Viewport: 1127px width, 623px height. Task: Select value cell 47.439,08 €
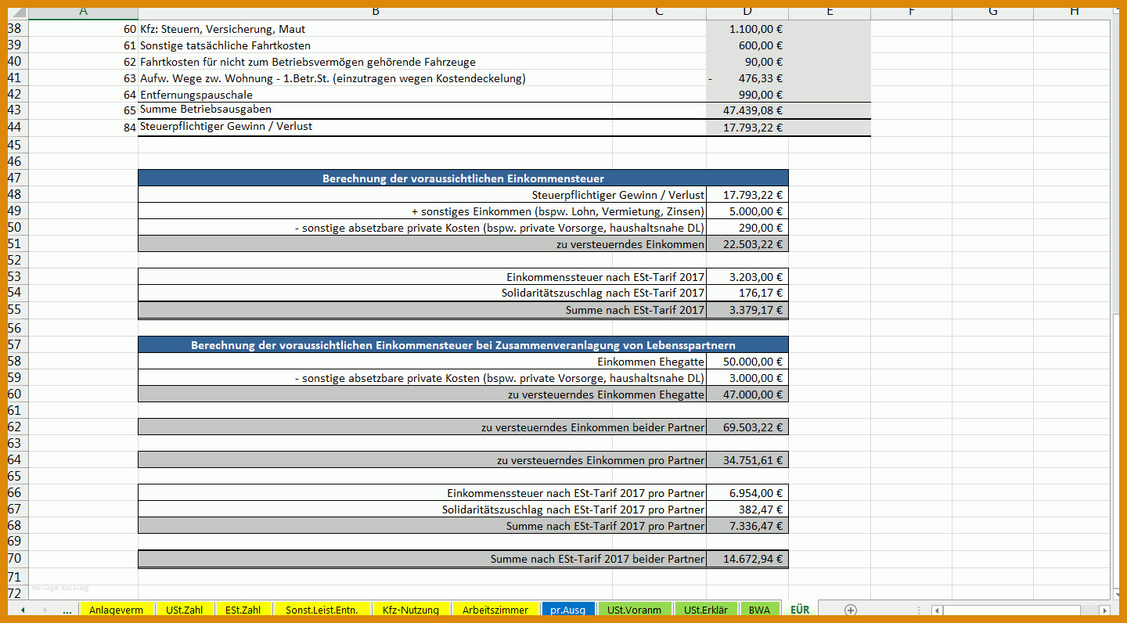coord(747,110)
